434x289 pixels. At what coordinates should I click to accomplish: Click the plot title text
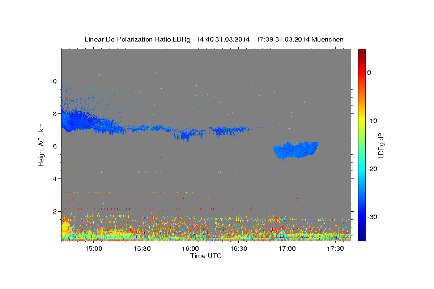pos(214,39)
